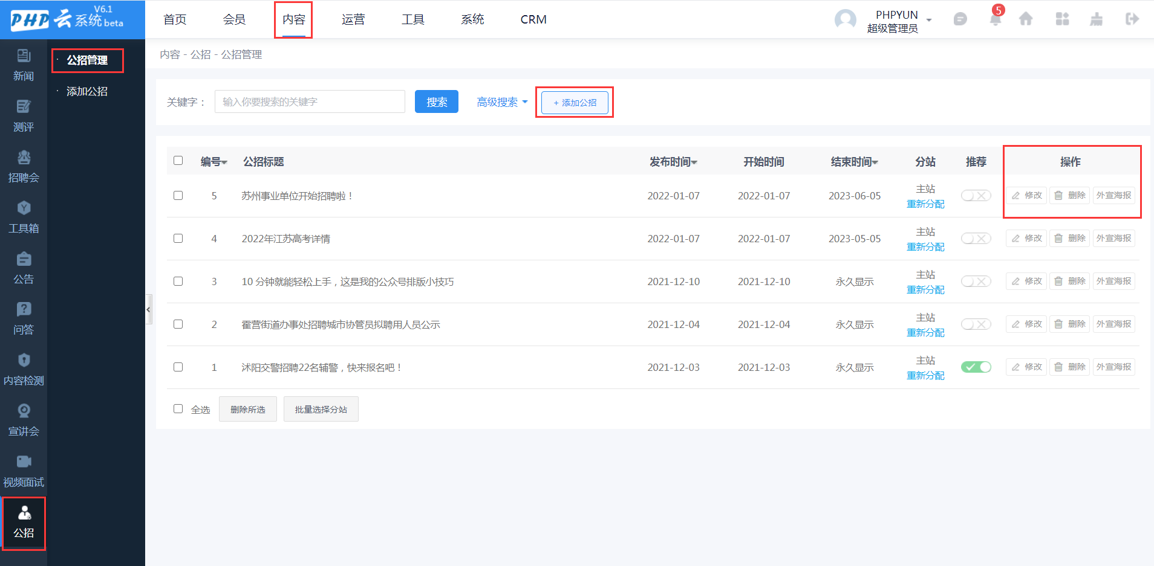1154x566 pixels.
Task: Switch to the 会员 top menu
Action: click(x=234, y=19)
